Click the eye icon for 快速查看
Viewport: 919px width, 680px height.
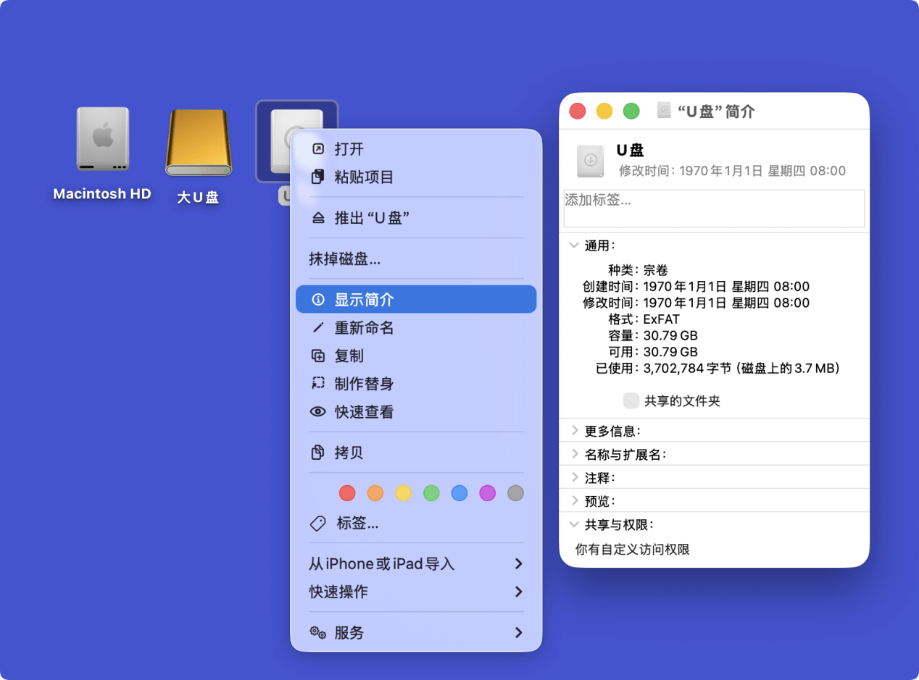pos(318,411)
